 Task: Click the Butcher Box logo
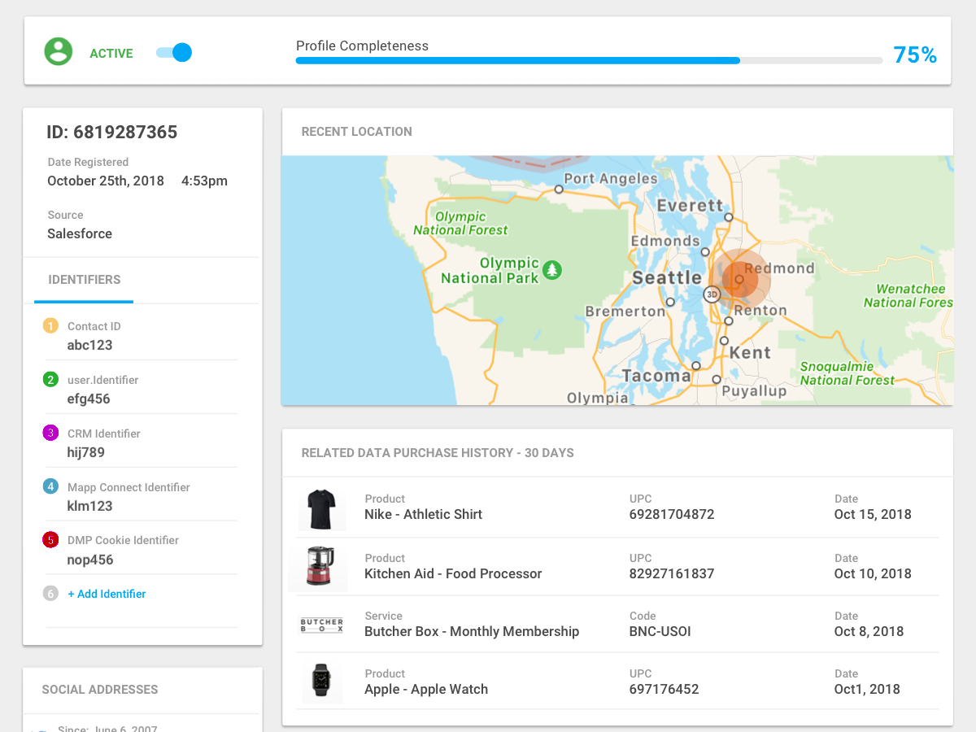(x=322, y=625)
